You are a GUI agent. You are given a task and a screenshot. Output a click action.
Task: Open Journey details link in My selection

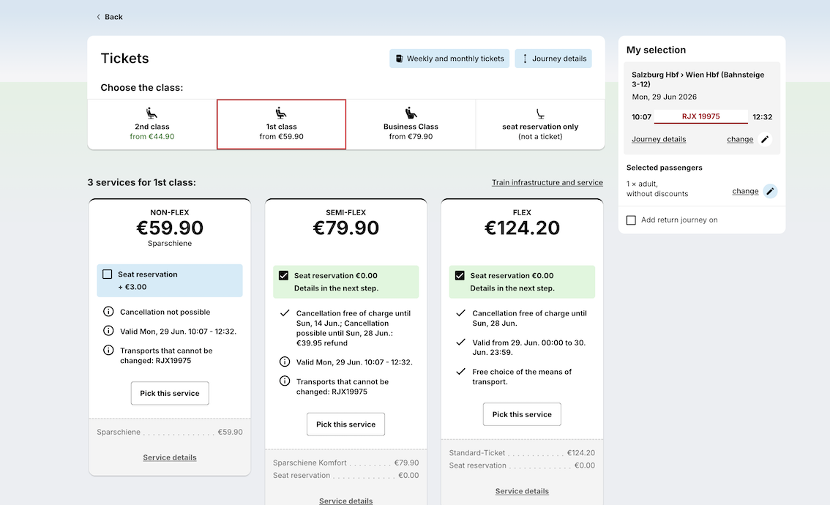coord(659,139)
